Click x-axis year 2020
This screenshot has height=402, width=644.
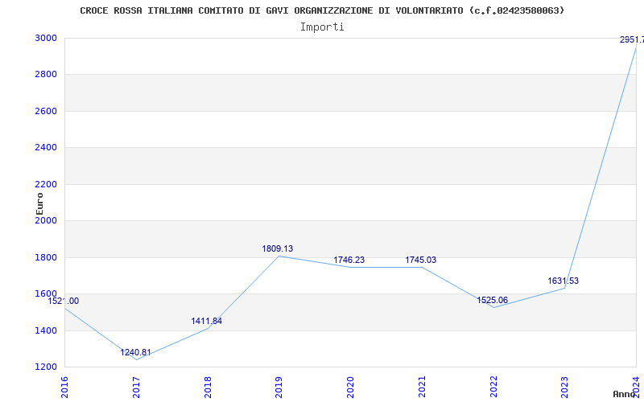pos(350,387)
